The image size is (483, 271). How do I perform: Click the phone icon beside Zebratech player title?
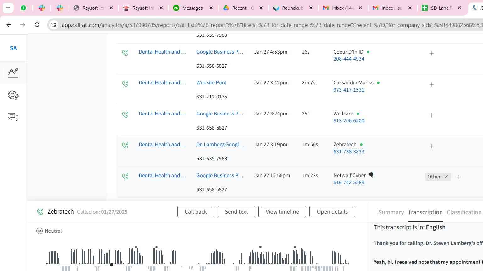40,212
